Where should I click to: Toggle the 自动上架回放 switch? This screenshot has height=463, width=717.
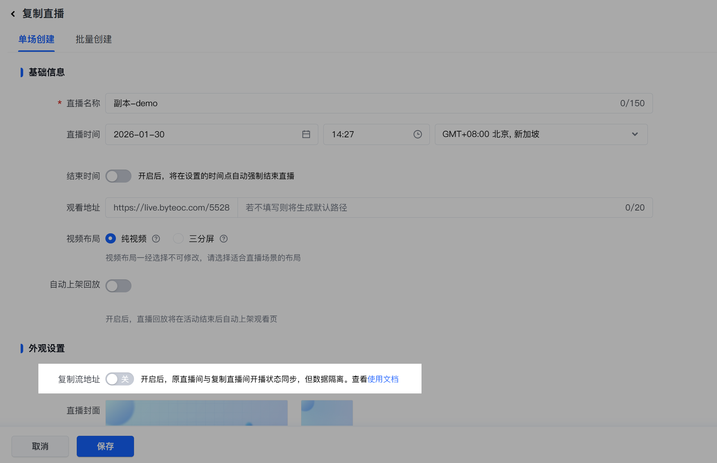point(118,285)
